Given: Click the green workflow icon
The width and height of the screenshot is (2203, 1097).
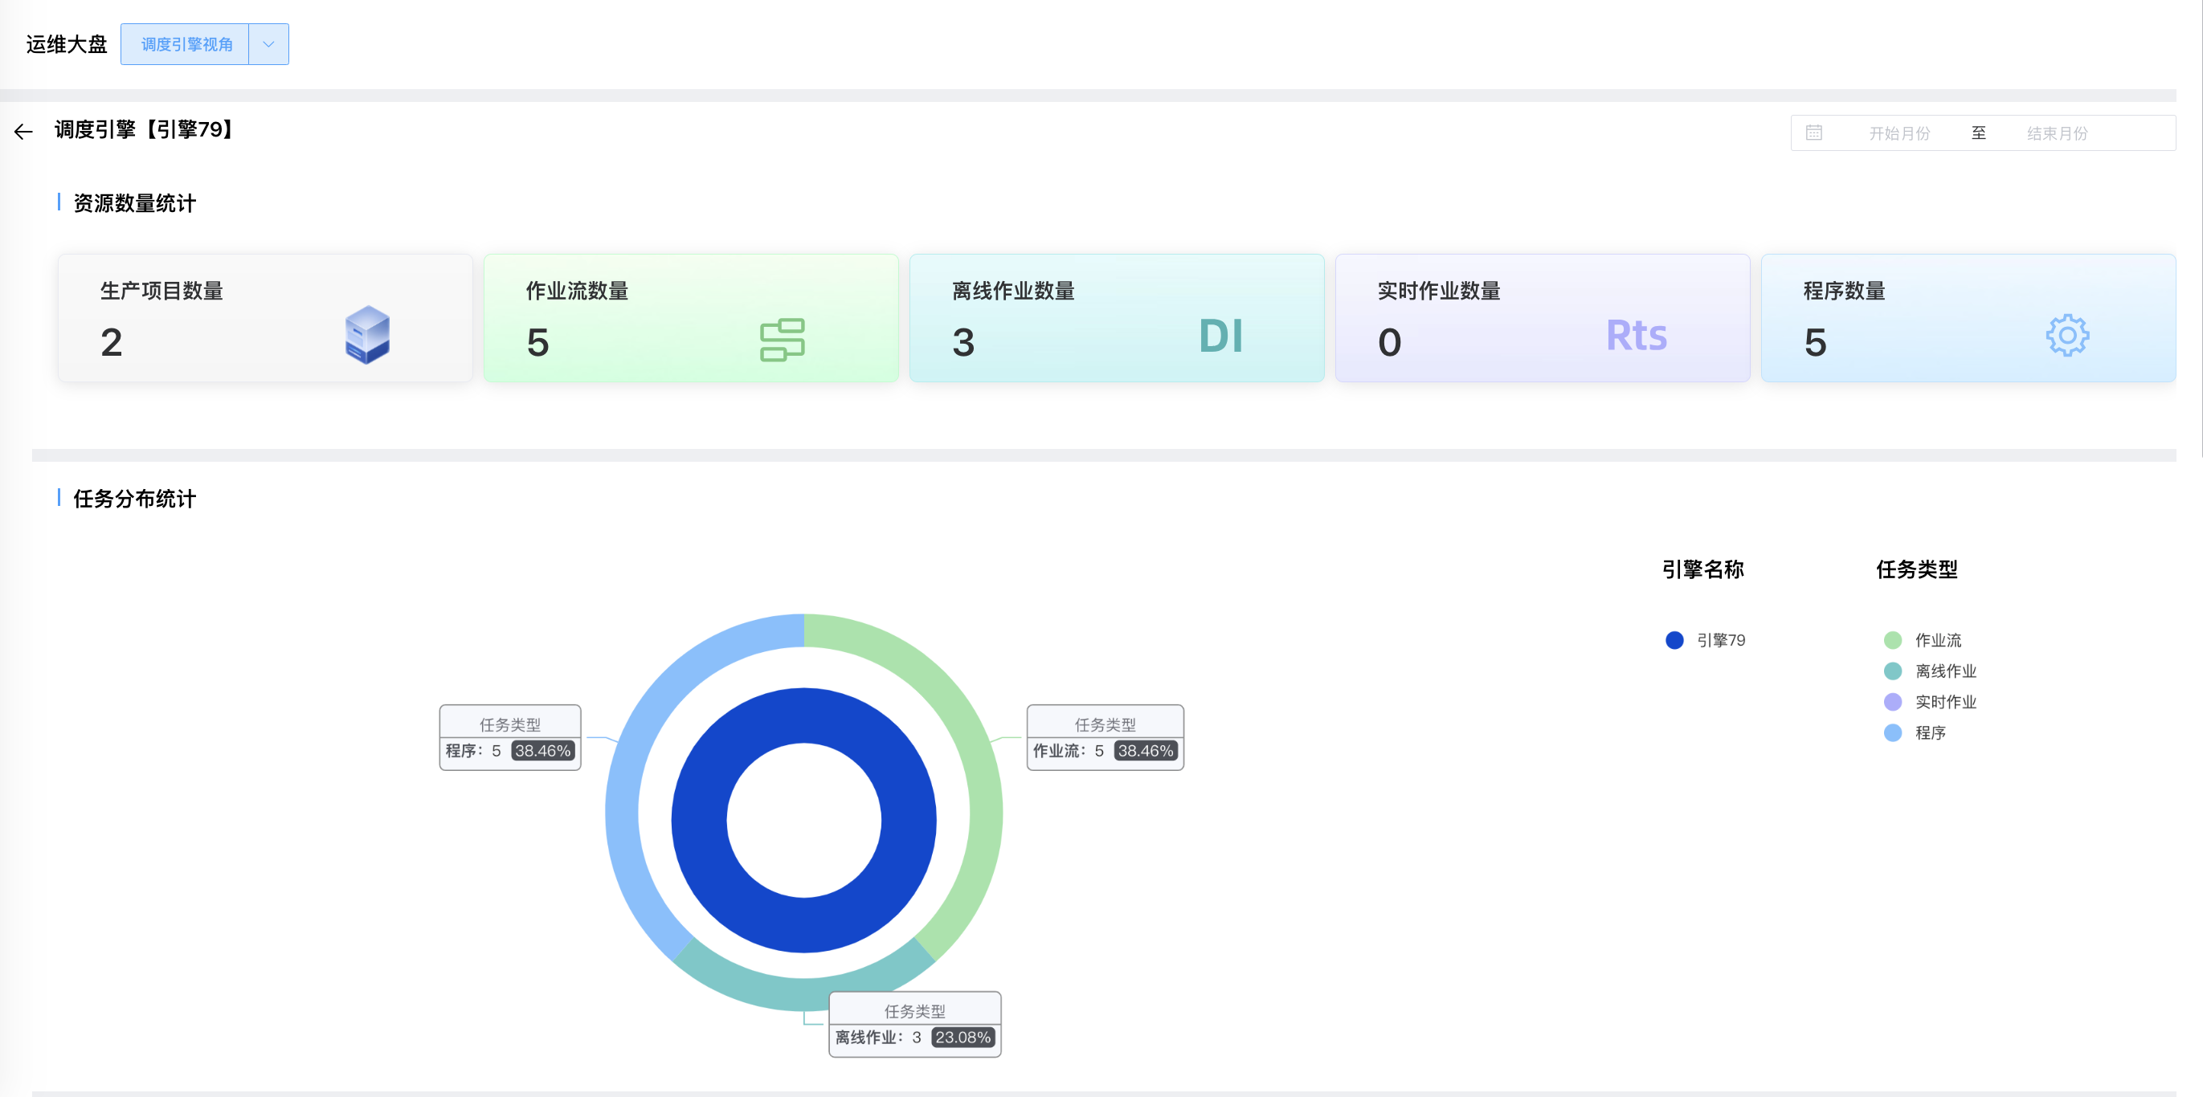Looking at the screenshot, I should [782, 340].
